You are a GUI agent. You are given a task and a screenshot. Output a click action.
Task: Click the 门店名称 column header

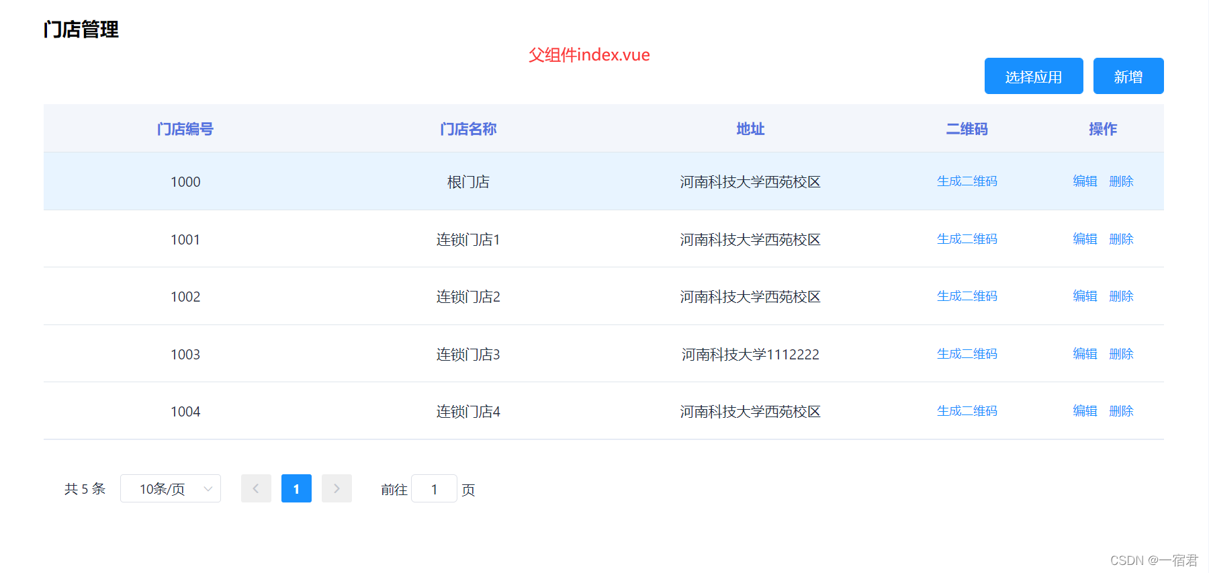pyautogui.click(x=468, y=129)
